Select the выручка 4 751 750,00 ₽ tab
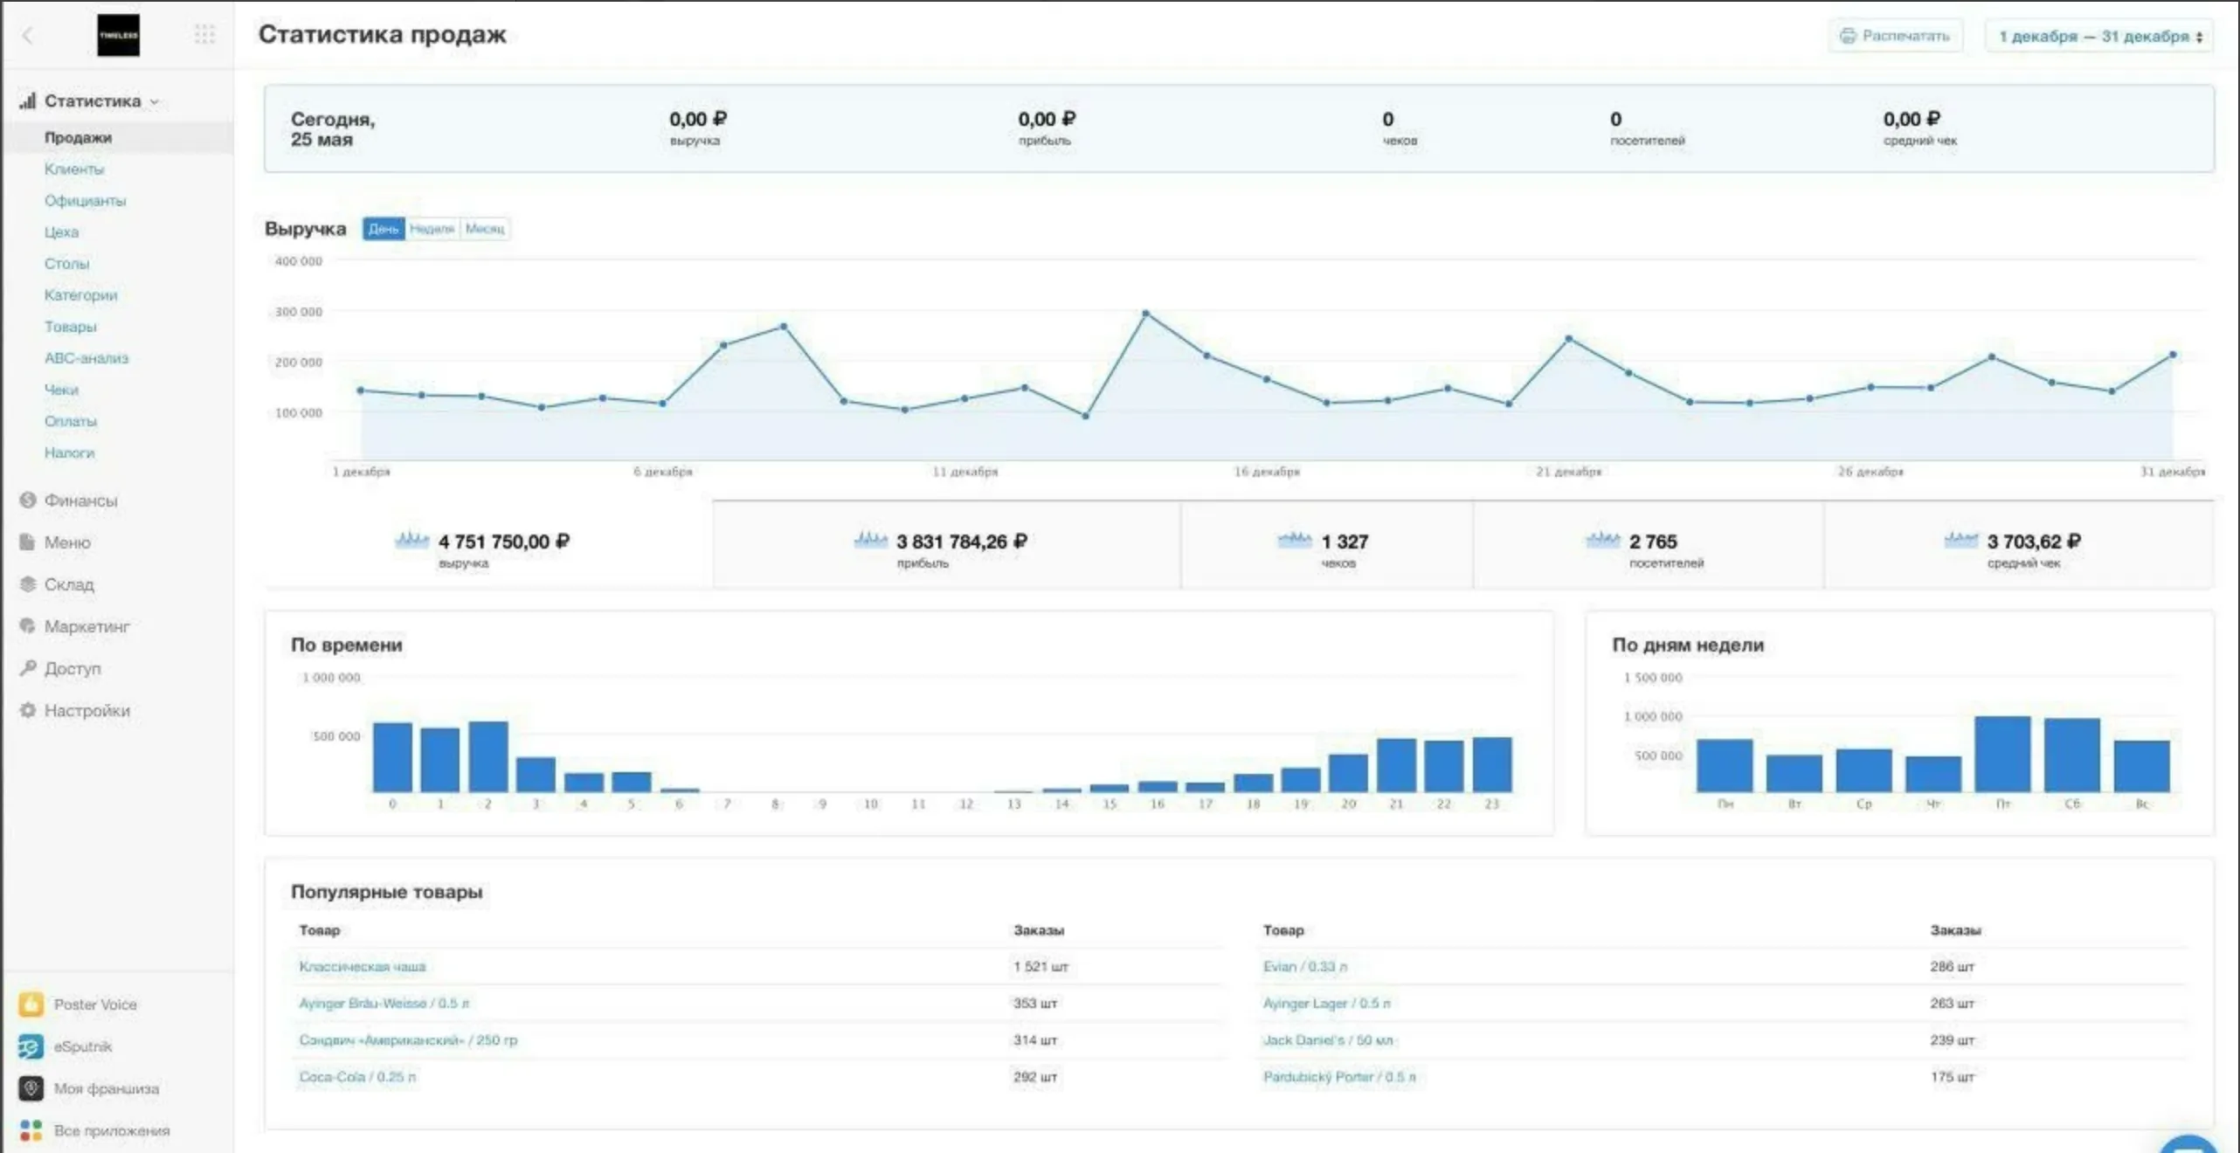The image size is (2240, 1153). [488, 545]
